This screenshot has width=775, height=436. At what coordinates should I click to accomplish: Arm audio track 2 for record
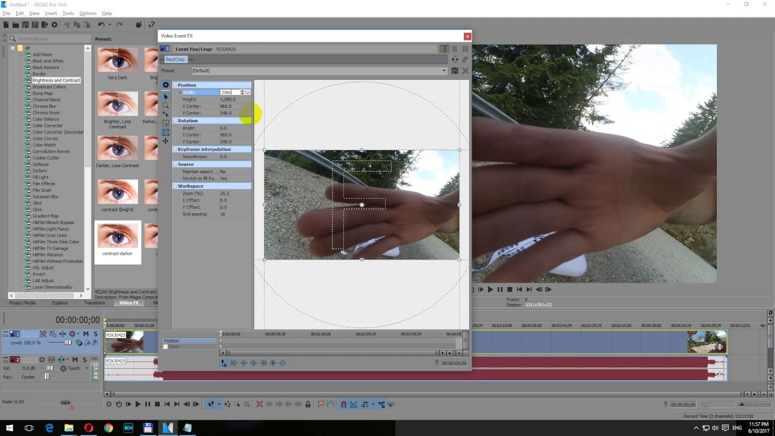pos(42,360)
